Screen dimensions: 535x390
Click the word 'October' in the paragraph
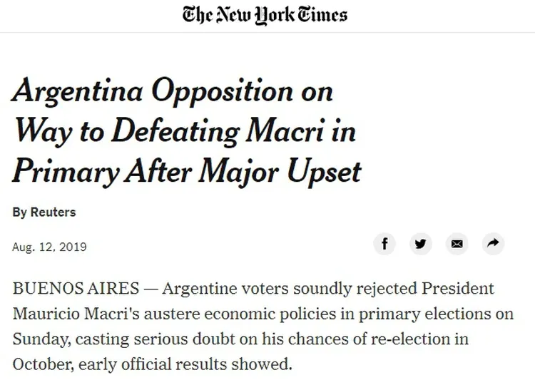[x=43, y=364]
